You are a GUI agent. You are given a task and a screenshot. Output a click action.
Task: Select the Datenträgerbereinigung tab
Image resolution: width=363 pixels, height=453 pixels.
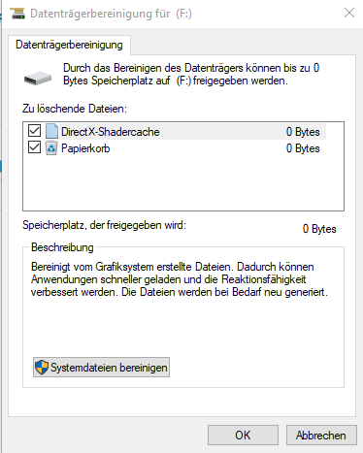coord(69,45)
